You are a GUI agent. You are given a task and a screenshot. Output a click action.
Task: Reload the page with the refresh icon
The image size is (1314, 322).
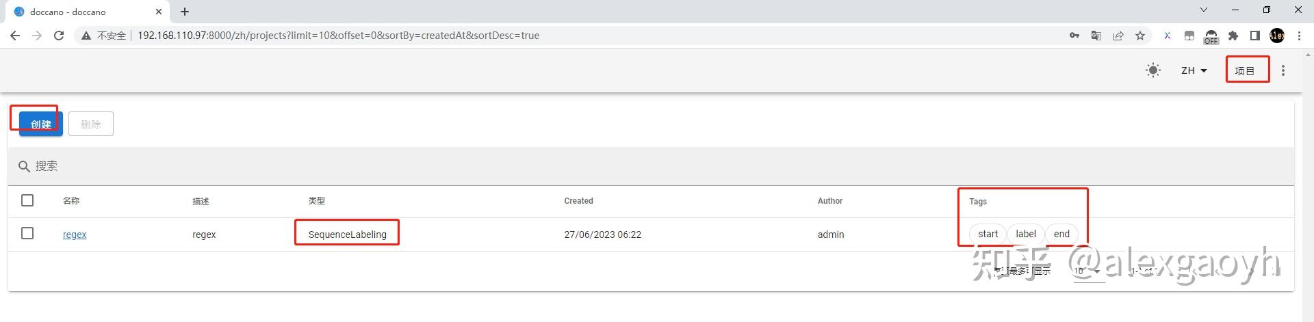[59, 36]
